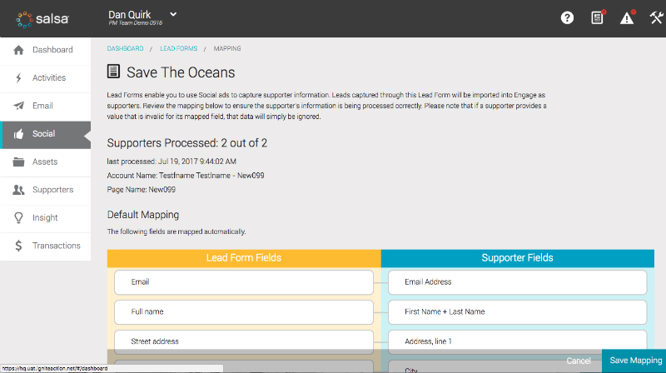This screenshot has height=373, width=666.
Task: Click the LEAD FORMS breadcrumb link
Action: [178, 49]
